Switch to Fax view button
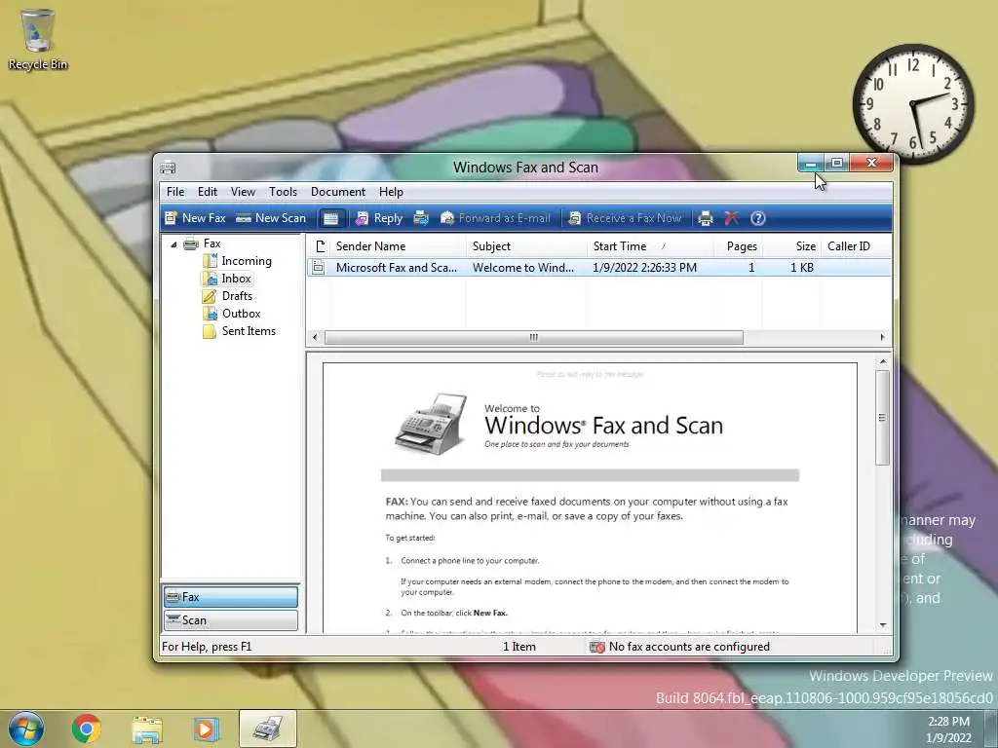The image size is (998, 748). 230,597
